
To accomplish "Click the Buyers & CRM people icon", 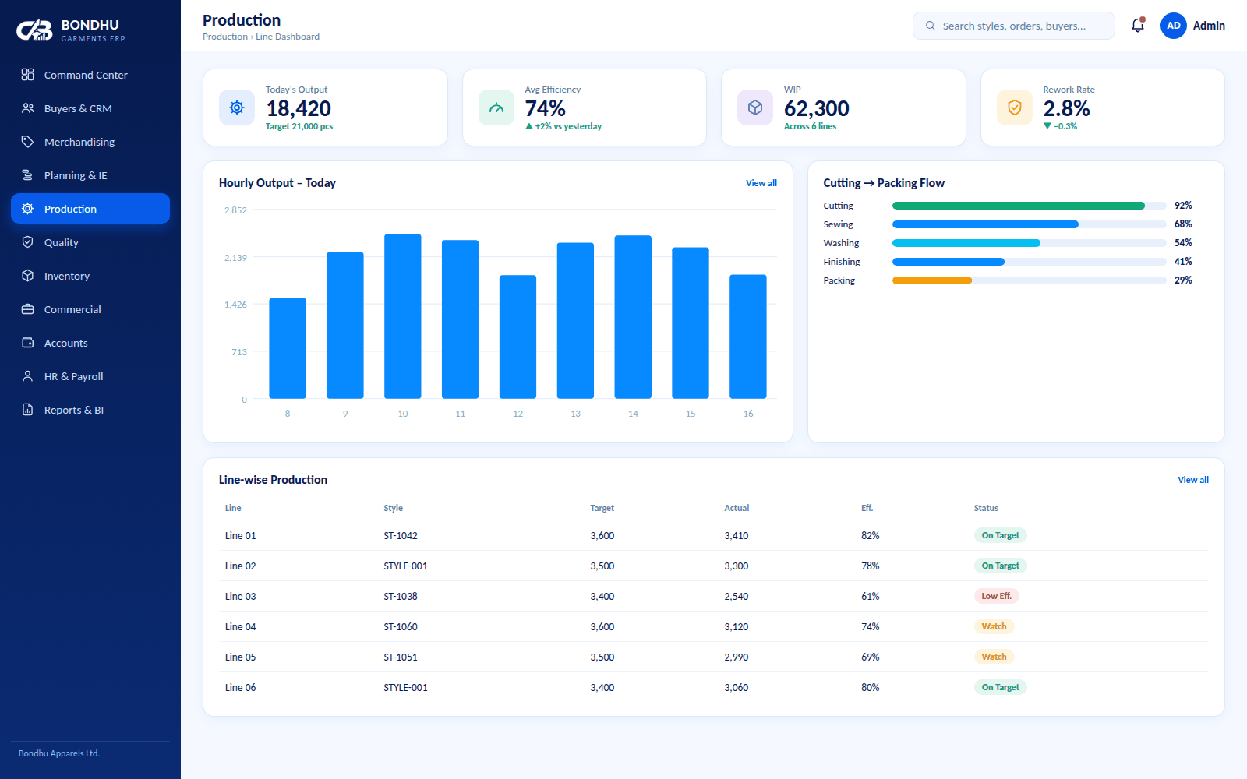I will [x=27, y=108].
